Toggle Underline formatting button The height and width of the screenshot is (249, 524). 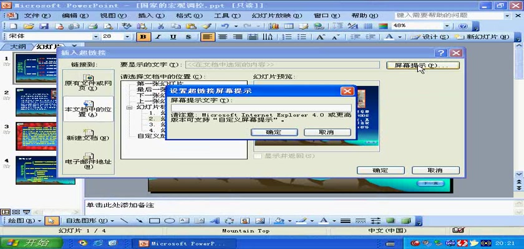173,37
